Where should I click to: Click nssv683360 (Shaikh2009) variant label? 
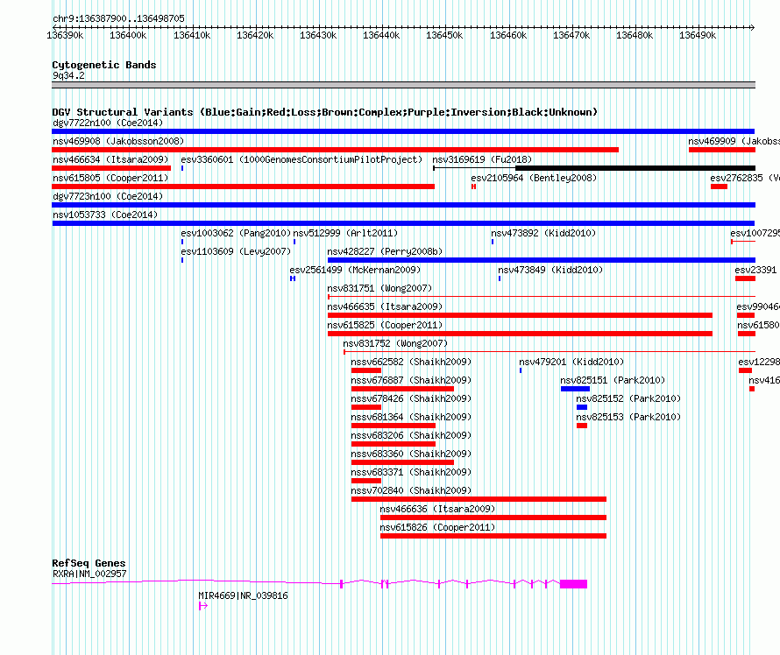click(411, 454)
